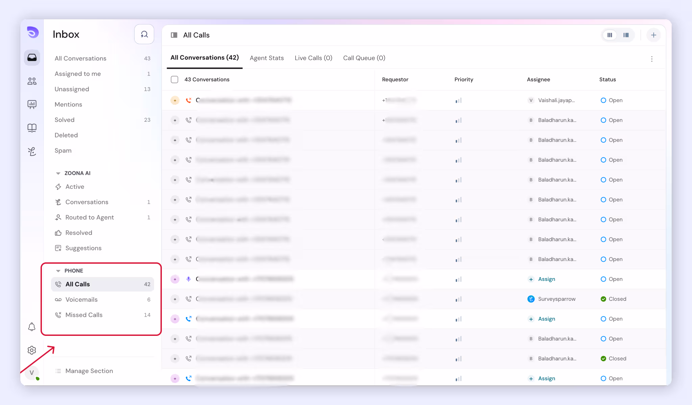Open All Conversations in the Inbox list
This screenshot has width=692, height=405.
click(102, 58)
